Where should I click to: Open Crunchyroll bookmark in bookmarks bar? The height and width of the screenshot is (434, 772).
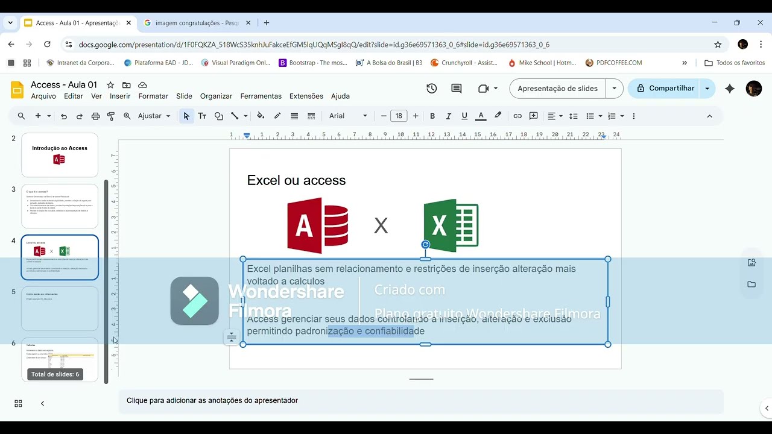point(463,63)
